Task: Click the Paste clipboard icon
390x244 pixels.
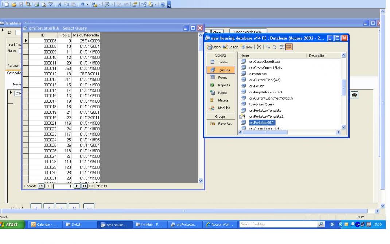Action: pyautogui.click(x=74, y=4)
